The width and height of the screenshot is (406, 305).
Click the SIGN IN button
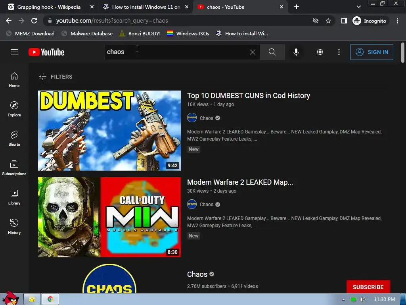tap(372, 52)
